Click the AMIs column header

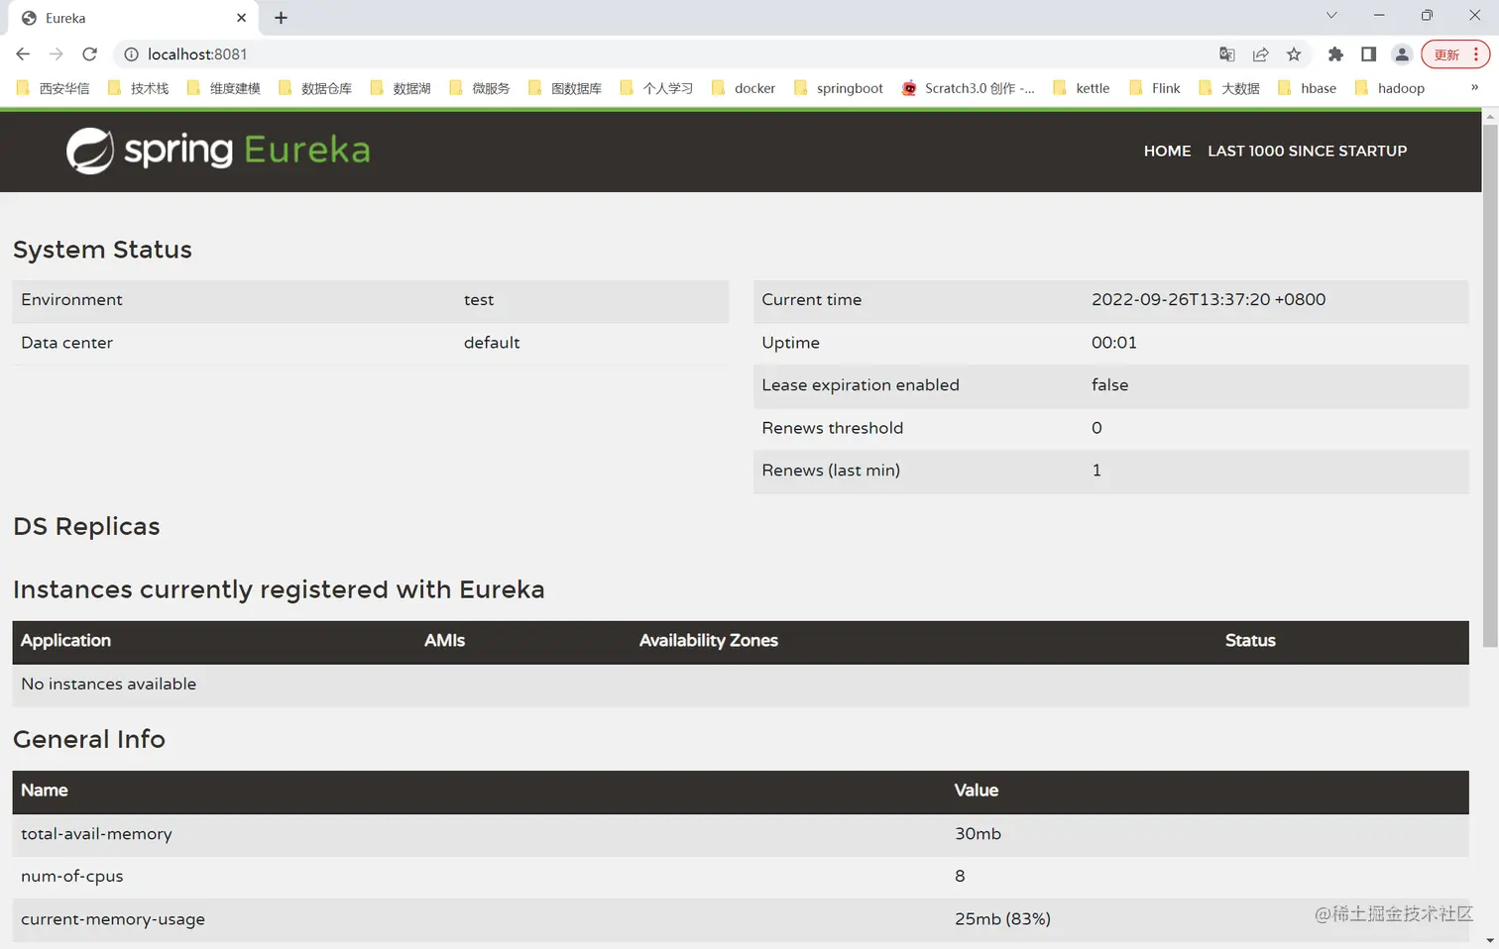[445, 641]
